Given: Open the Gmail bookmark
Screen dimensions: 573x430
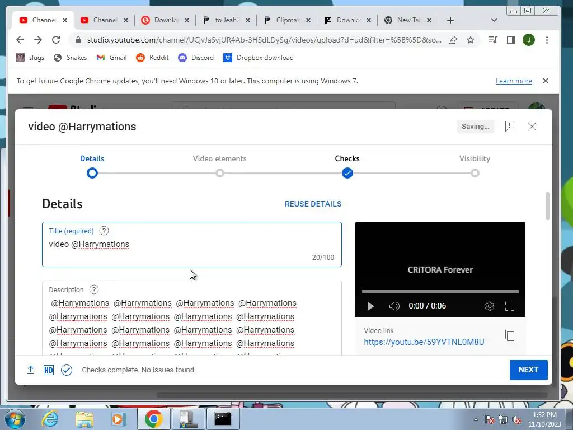Looking at the screenshot, I should [x=111, y=58].
